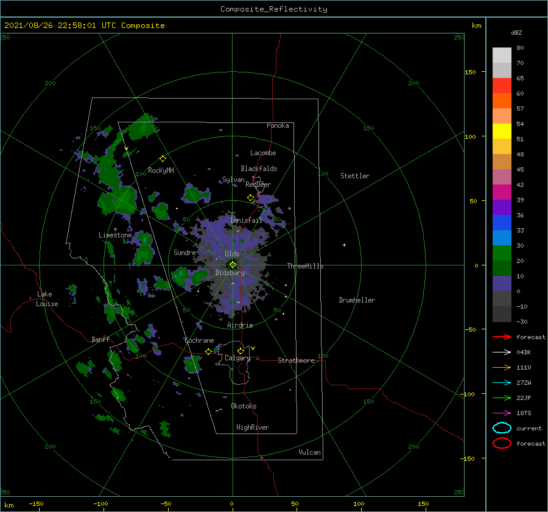Image resolution: width=548 pixels, height=512 pixels.
Task: Click the Lake Louise label
Action: (x=47, y=299)
